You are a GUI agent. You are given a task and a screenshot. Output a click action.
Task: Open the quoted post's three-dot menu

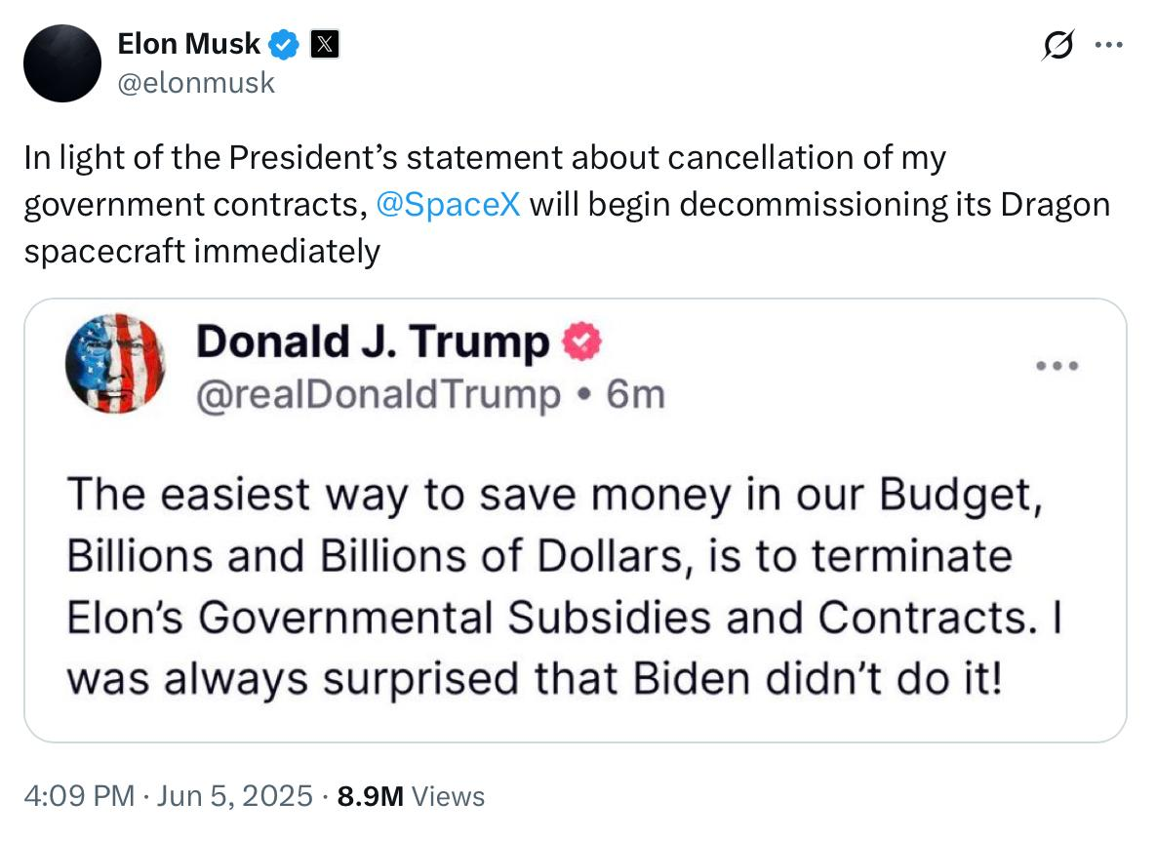coord(1057,366)
